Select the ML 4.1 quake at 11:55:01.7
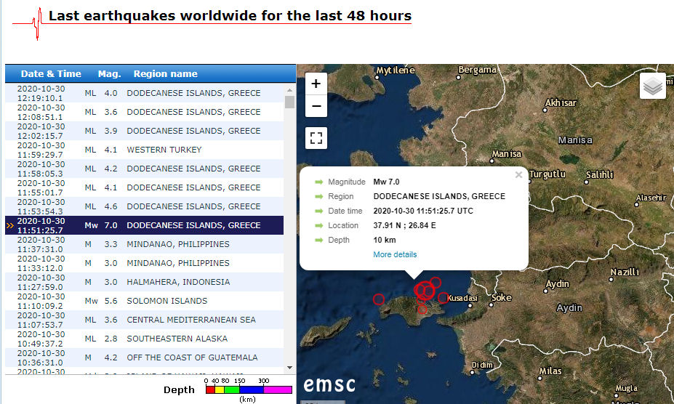Screen dimensions: 674x404 click(x=145, y=187)
